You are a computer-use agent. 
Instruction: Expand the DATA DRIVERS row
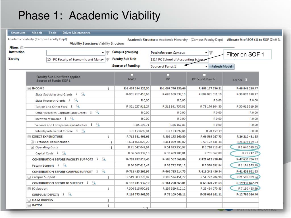29,200
